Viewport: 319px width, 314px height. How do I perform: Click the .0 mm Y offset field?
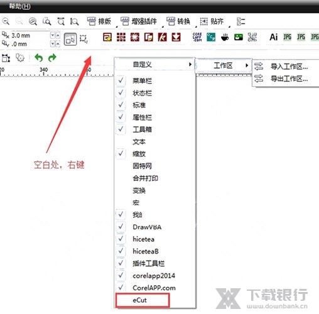[x=30, y=44]
